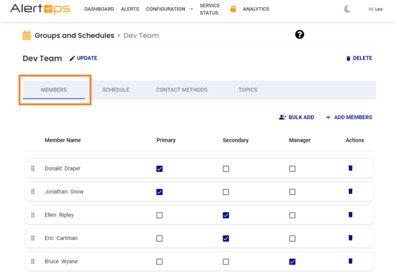Enable Manager checkbox for Ellen Ripley
This screenshot has width=396, height=278.
pos(292,216)
